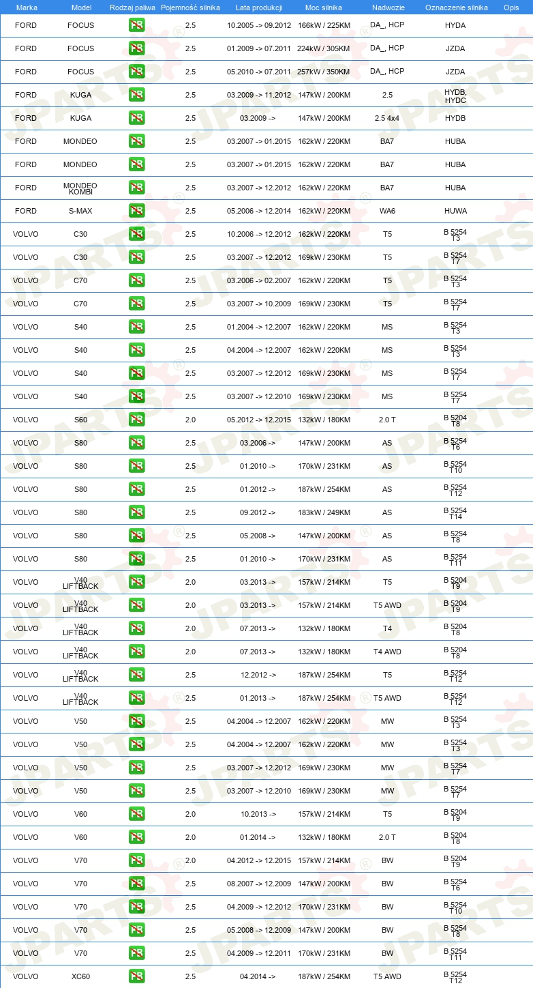This screenshot has width=533, height=988.
Task: Click the fuel icon in the S80 254KM row
Action: tap(136, 489)
